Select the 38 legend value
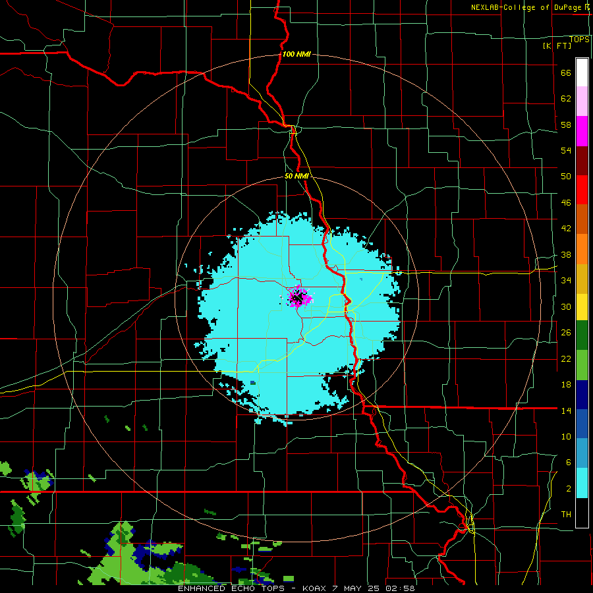The image size is (593, 593). pos(566,255)
